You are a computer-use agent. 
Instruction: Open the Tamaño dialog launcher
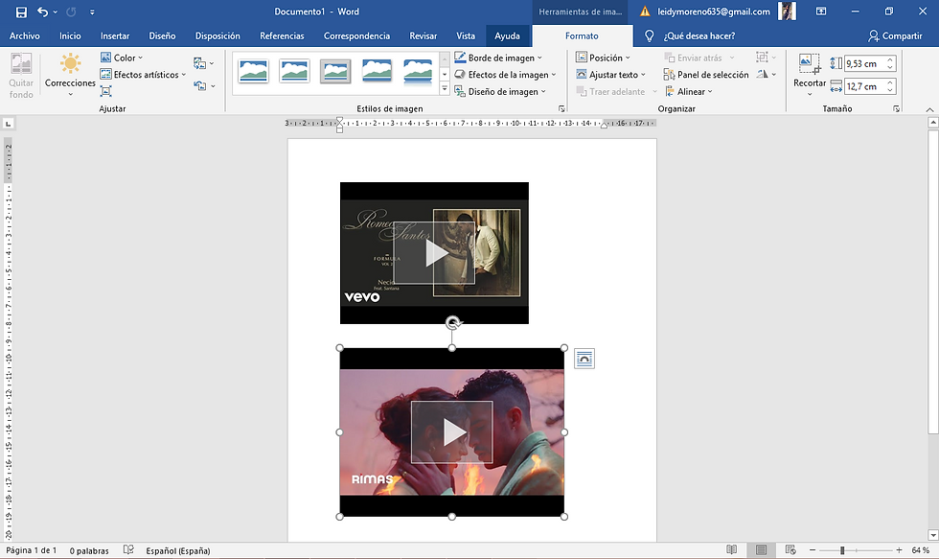896,109
